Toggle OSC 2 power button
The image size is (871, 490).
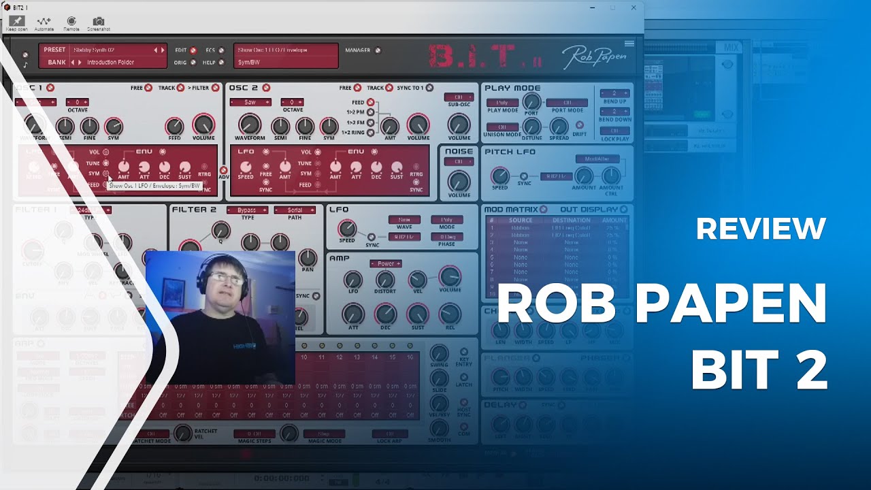point(266,88)
